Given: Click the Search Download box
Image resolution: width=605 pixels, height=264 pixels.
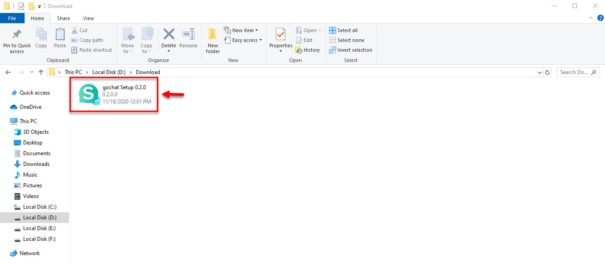Looking at the screenshot, I should tap(577, 72).
